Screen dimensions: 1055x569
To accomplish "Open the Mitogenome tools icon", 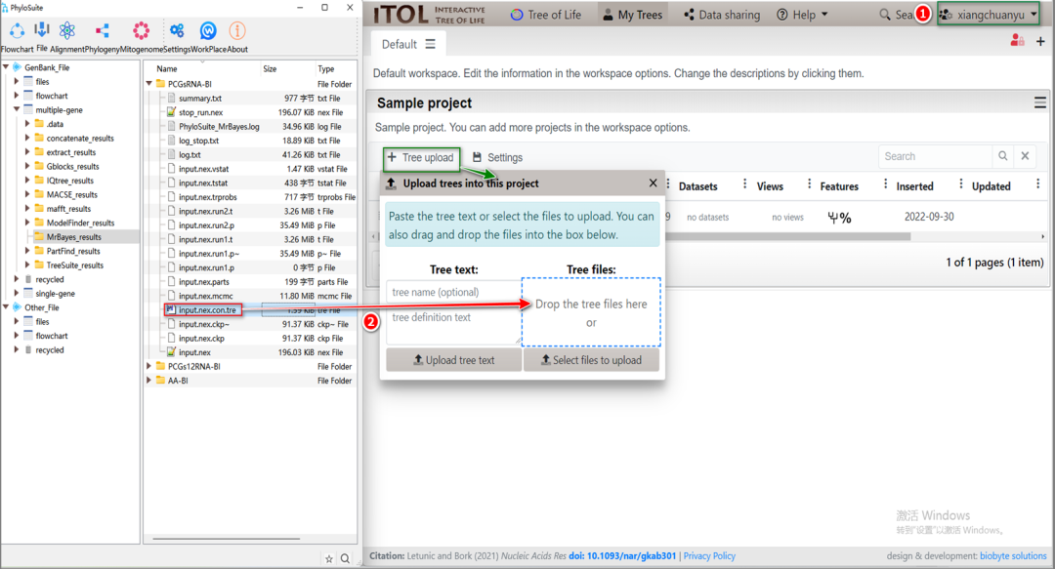I will 141,30.
